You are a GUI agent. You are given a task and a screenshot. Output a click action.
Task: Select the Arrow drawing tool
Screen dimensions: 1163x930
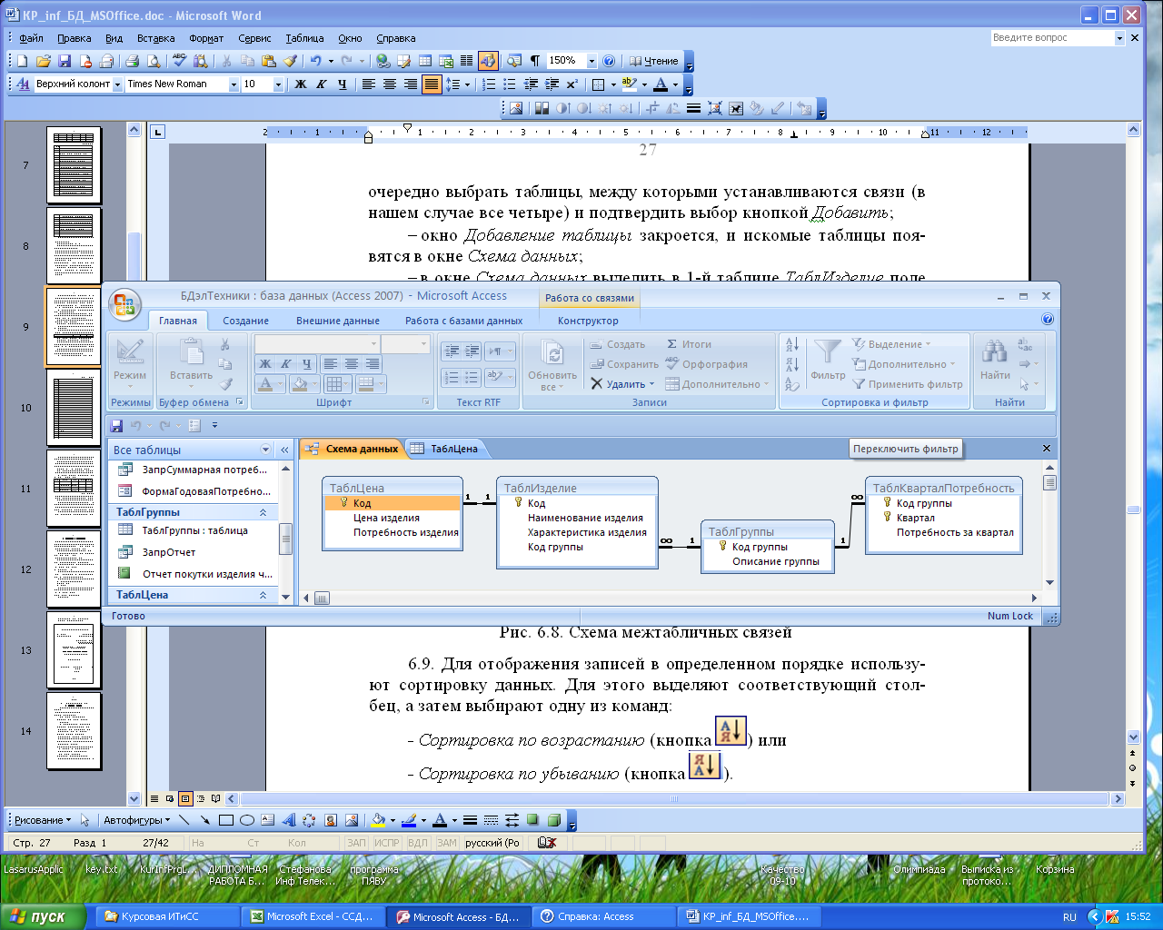point(205,820)
